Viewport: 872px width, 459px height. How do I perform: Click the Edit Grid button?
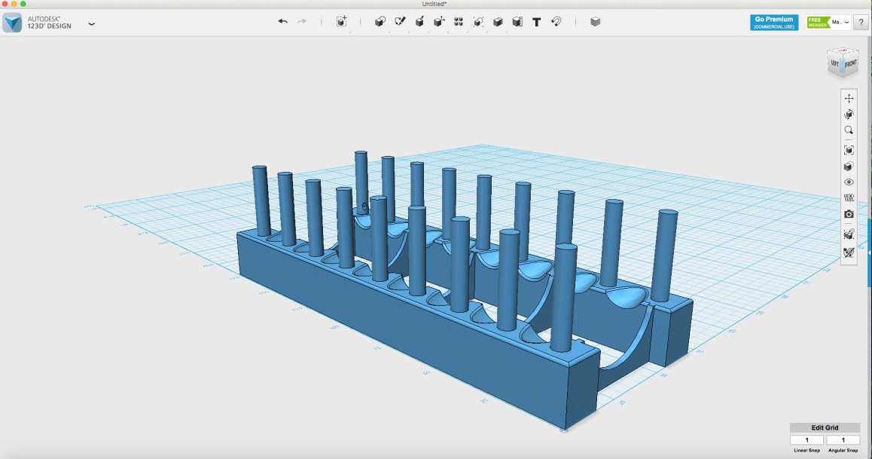pos(825,427)
